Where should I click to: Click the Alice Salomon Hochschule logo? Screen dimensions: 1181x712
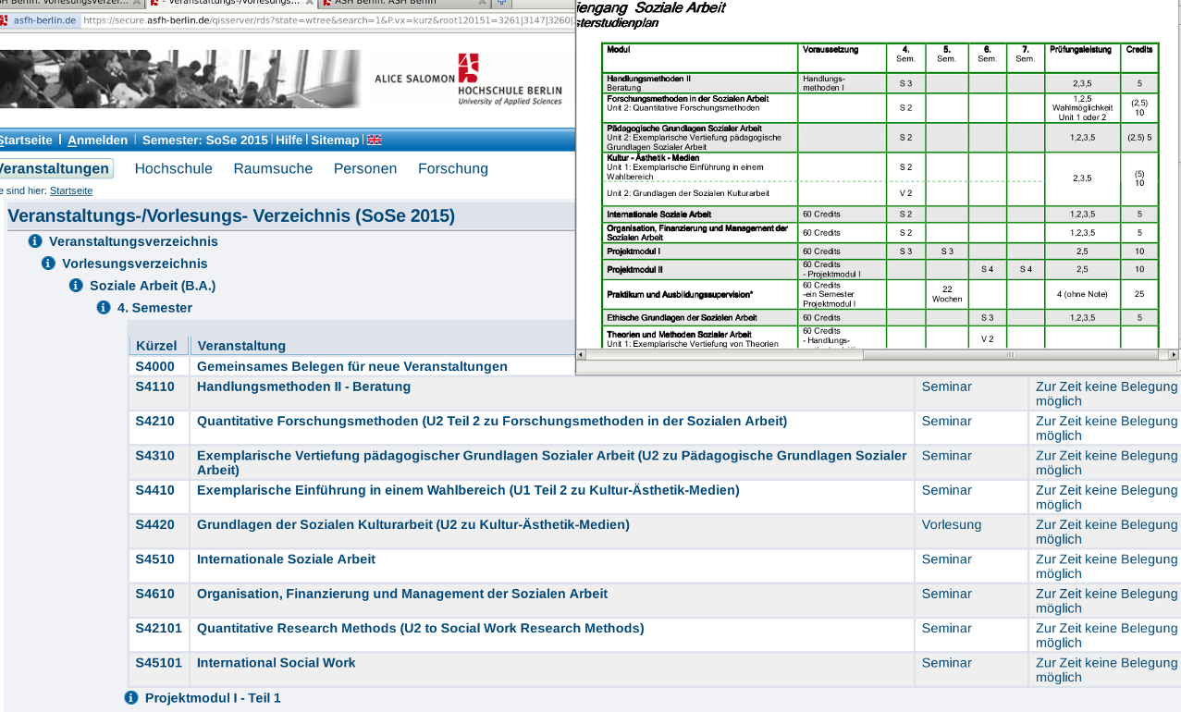(x=468, y=80)
